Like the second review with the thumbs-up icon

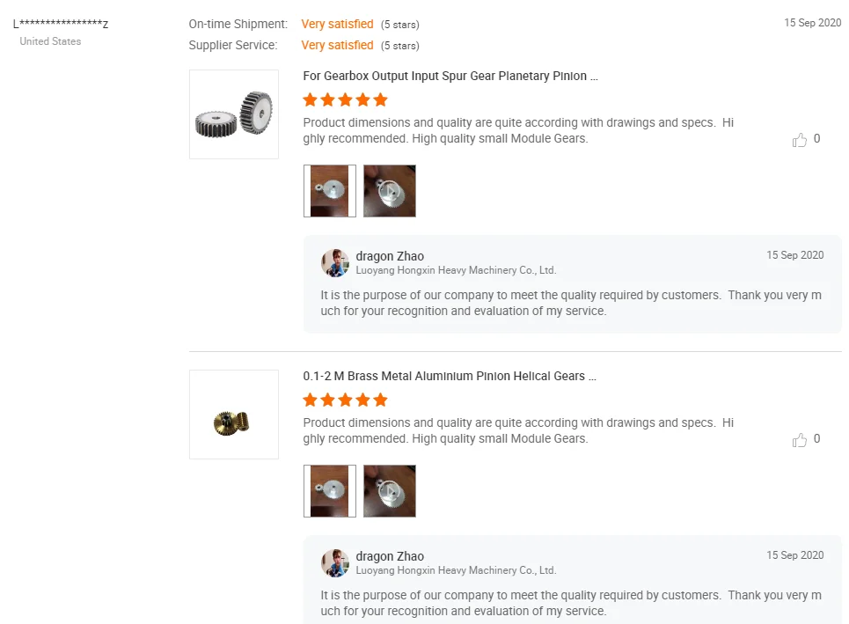click(x=800, y=440)
